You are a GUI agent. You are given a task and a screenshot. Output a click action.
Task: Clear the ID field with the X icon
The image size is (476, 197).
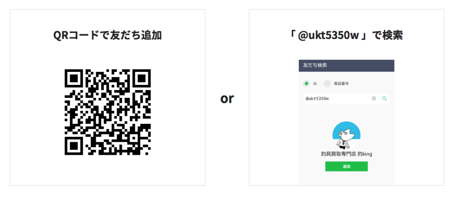coord(374,98)
